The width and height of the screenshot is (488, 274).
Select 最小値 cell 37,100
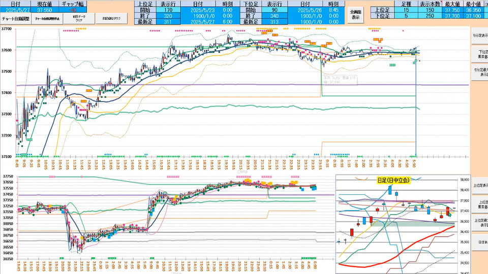[x=473, y=16]
